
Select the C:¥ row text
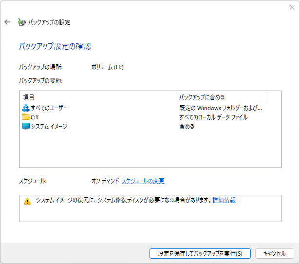pyautogui.click(x=35, y=117)
